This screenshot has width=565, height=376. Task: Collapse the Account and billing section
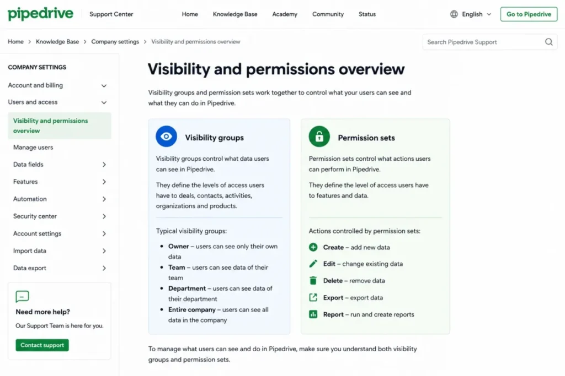[104, 85]
